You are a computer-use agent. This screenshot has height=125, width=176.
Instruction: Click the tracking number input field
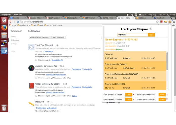(x=133, y=35)
